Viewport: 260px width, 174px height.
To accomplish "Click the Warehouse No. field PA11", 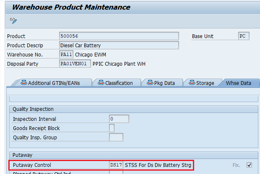I will tap(66, 55).
